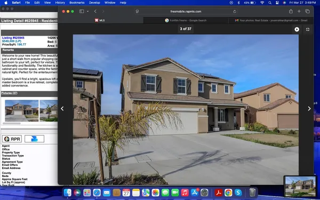Viewport: 320px width, 200px height.
Task: Go to the previous photo with the left arrow
Action: 62,109
